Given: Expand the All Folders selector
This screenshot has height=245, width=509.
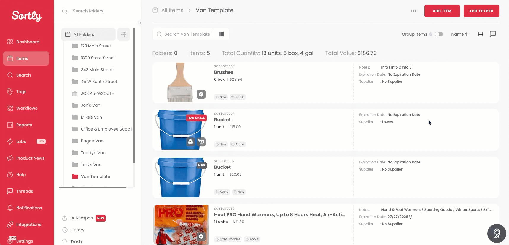Looking at the screenshot, I should pos(88,34).
